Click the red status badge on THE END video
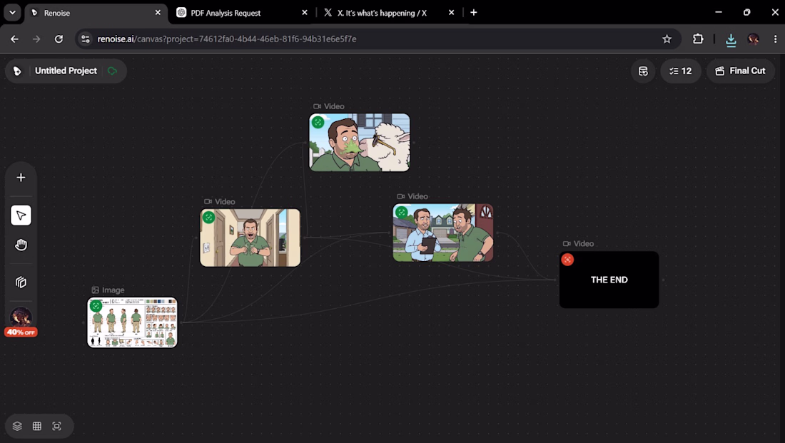 pyautogui.click(x=567, y=259)
